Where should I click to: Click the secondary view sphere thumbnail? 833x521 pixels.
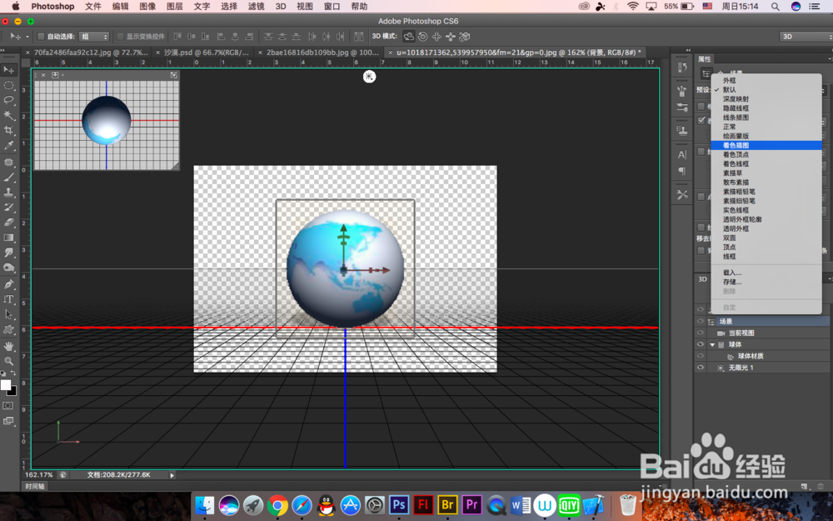107,121
